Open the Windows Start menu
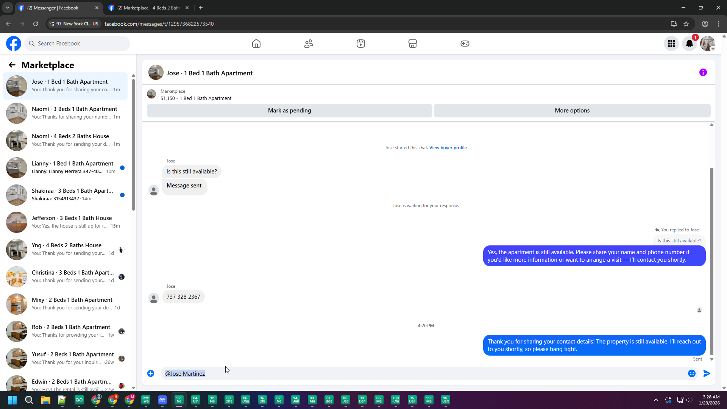 tap(12, 400)
